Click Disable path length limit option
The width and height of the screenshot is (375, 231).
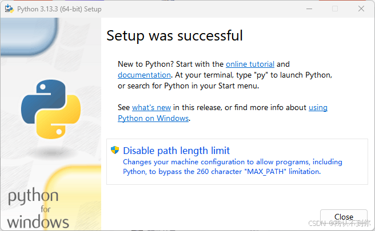[237, 161]
